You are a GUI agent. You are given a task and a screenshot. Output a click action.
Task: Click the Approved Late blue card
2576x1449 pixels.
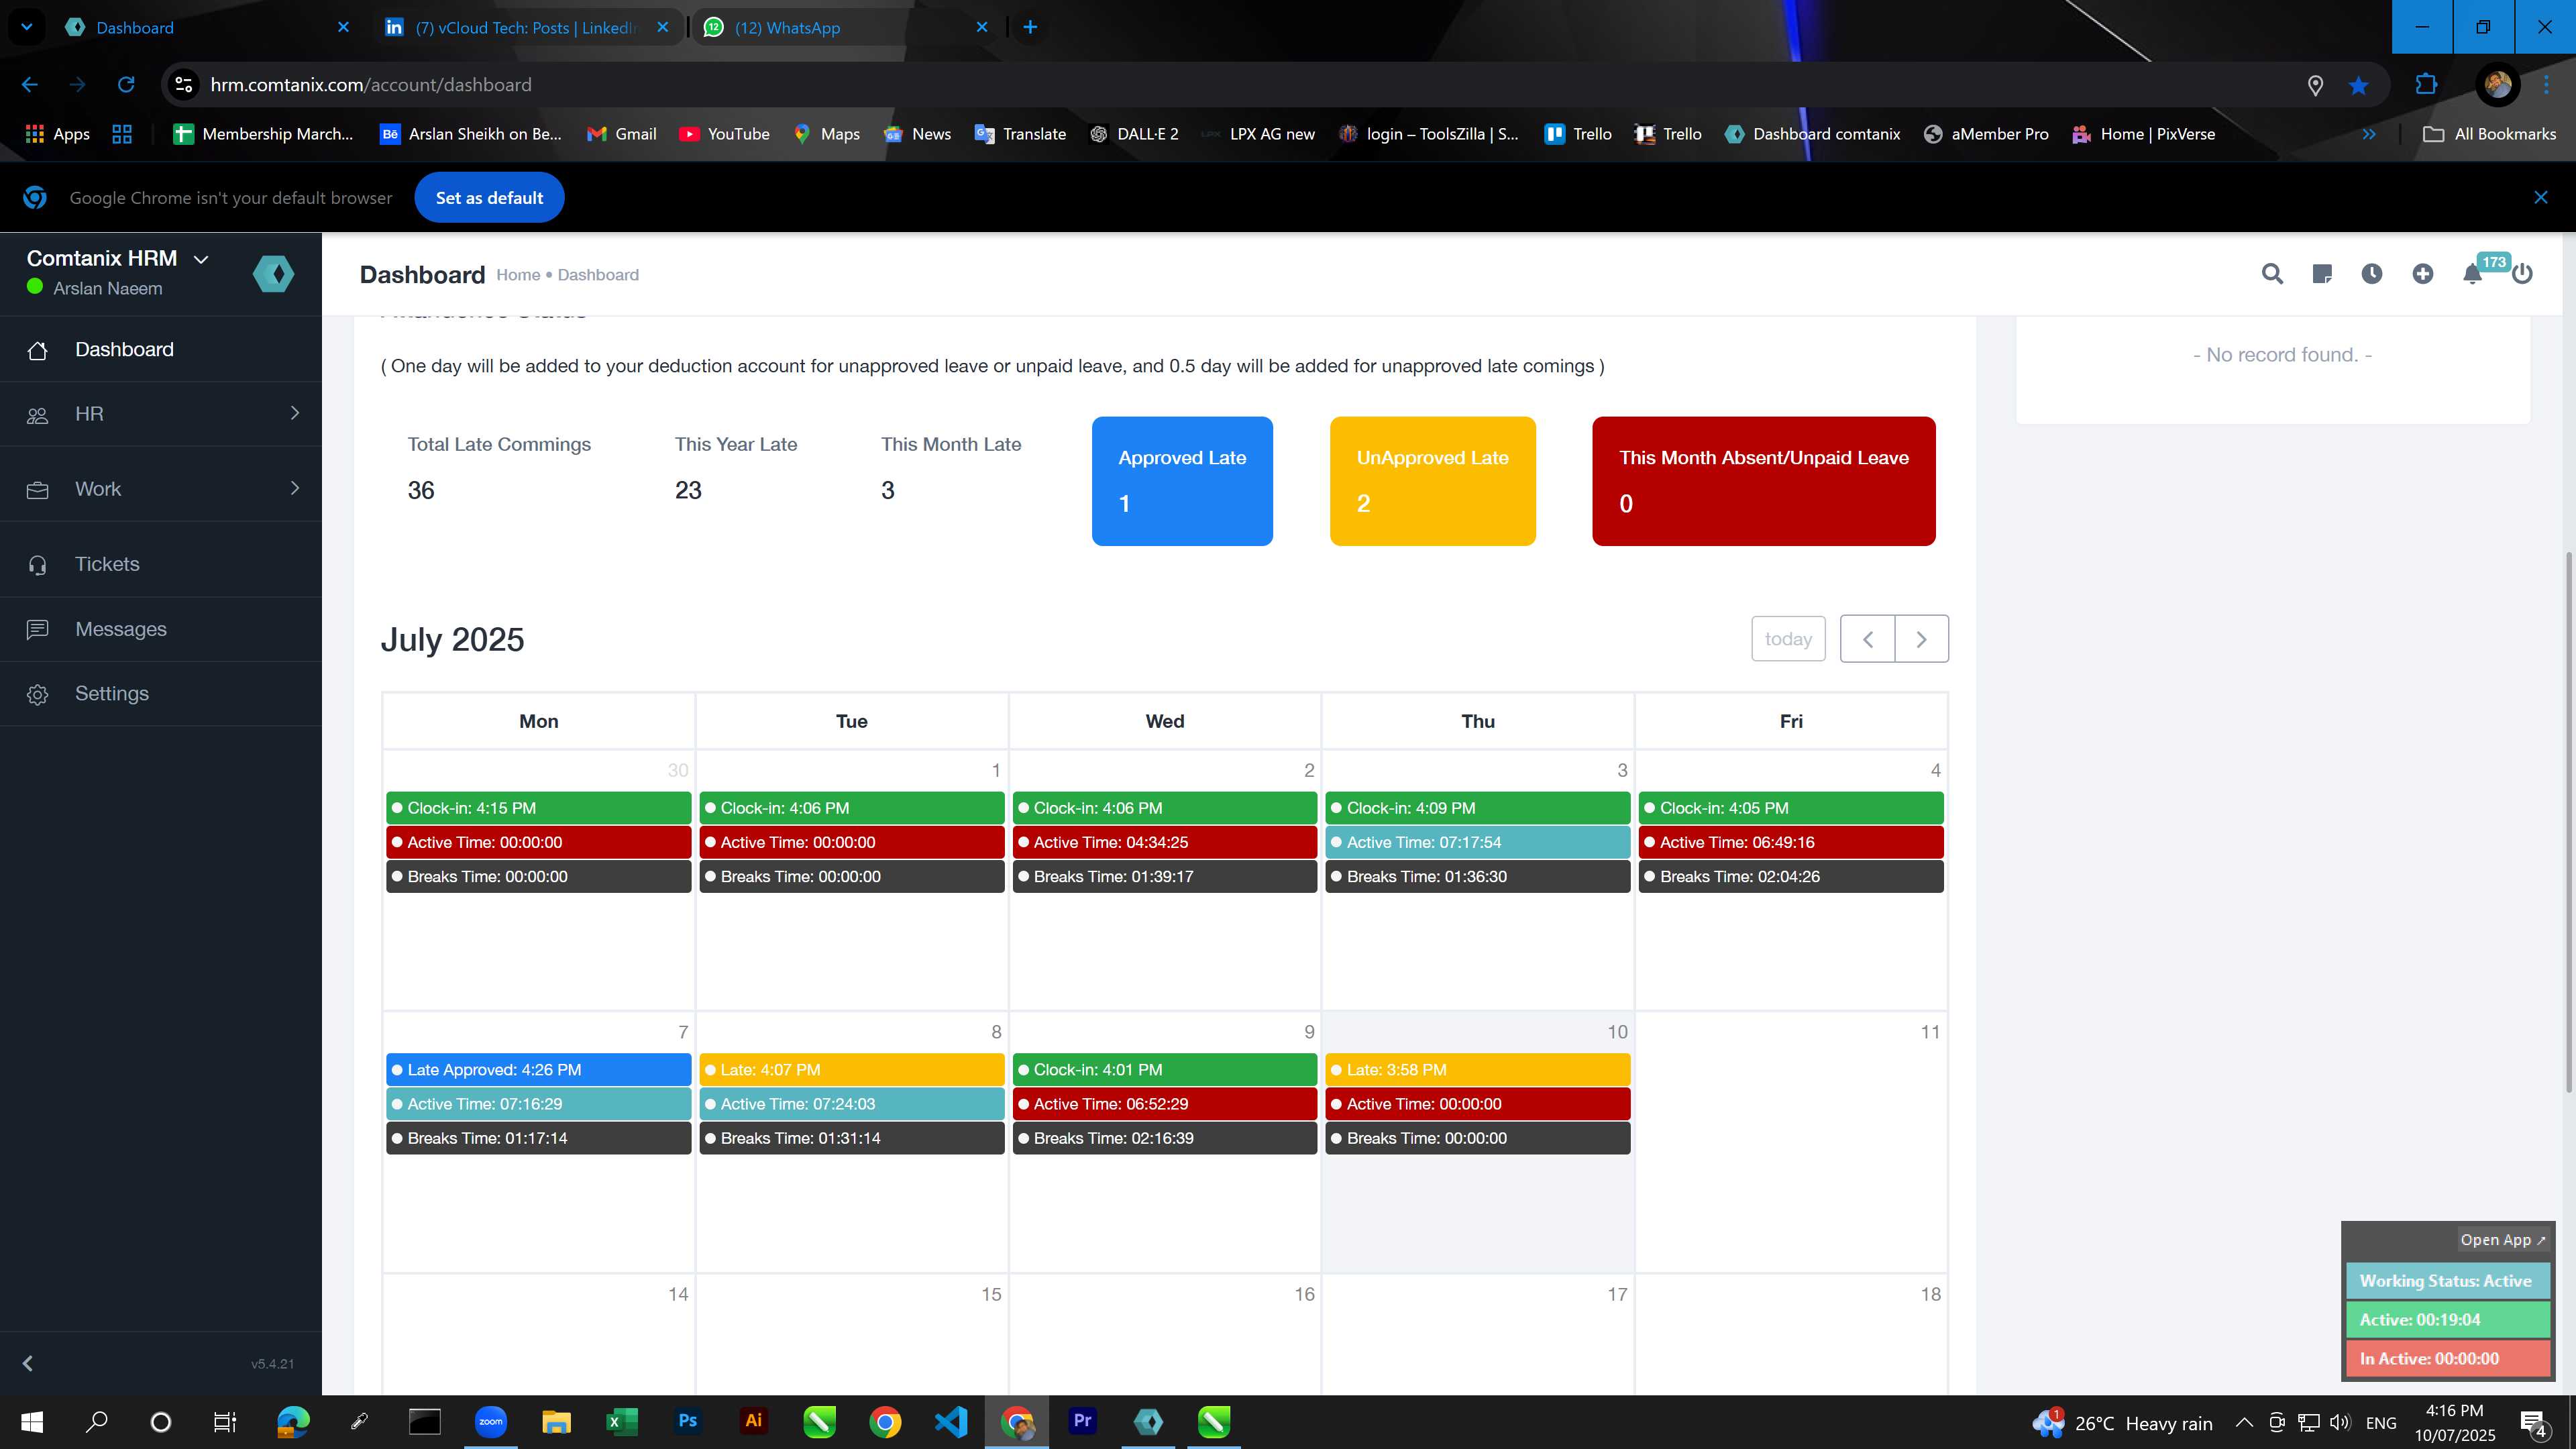[1182, 481]
